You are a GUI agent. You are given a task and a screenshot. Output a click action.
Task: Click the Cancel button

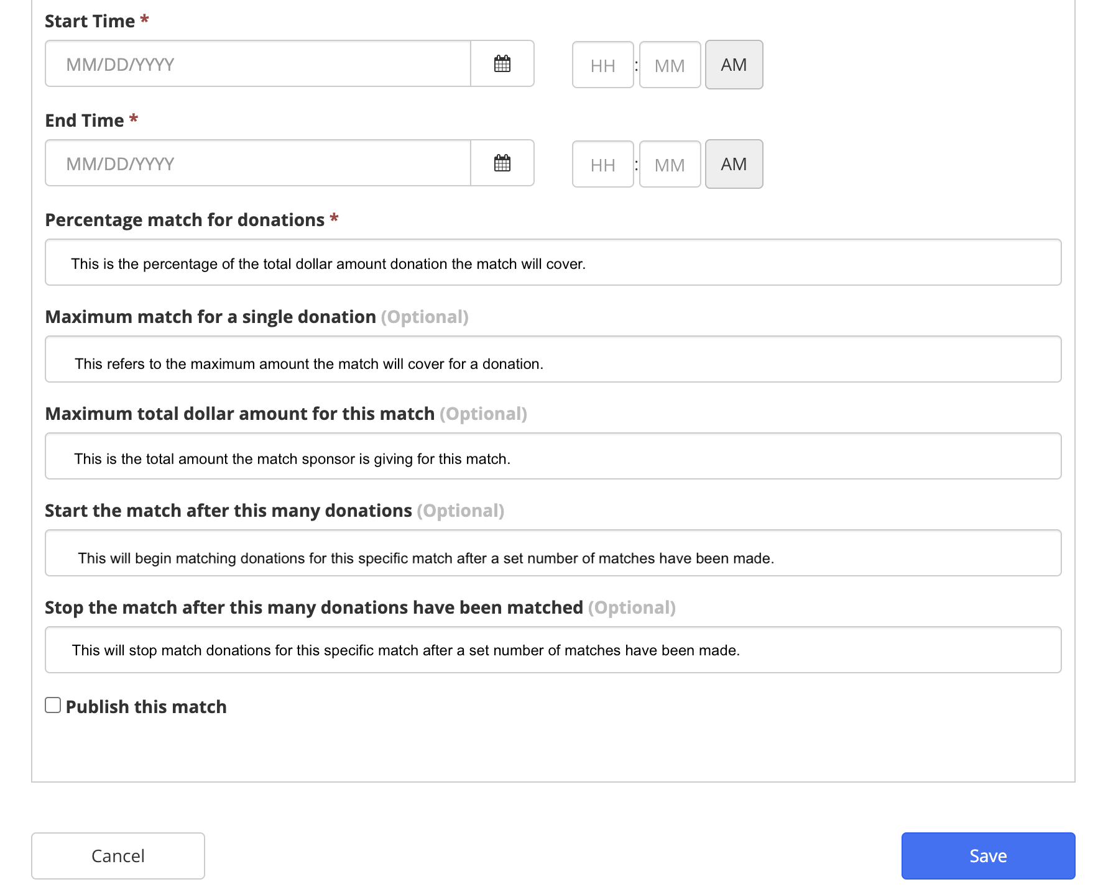pos(118,855)
